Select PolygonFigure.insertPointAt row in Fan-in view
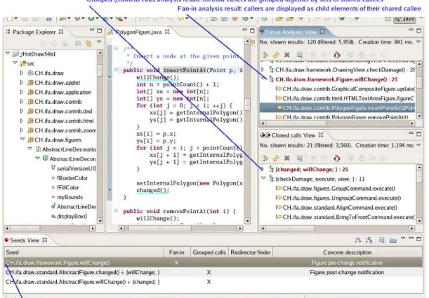 pos(337,108)
